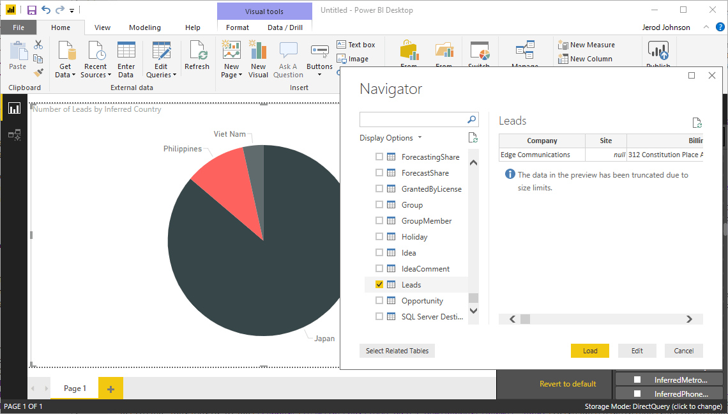Viewport: 728px width, 414px height.
Task: Click Revert to default link
Action: click(x=567, y=384)
